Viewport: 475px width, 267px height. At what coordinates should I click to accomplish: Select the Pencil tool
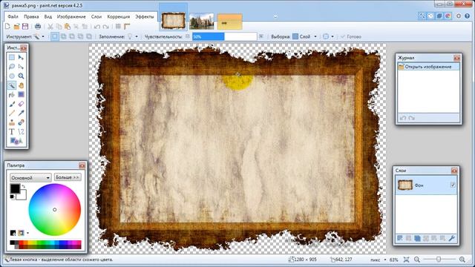point(12,113)
